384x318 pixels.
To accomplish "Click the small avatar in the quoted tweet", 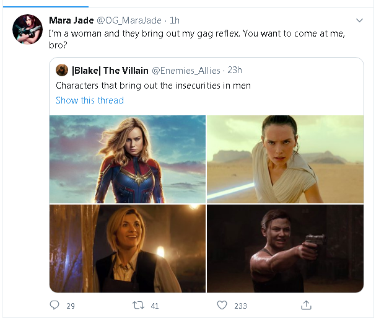I will (61, 70).
